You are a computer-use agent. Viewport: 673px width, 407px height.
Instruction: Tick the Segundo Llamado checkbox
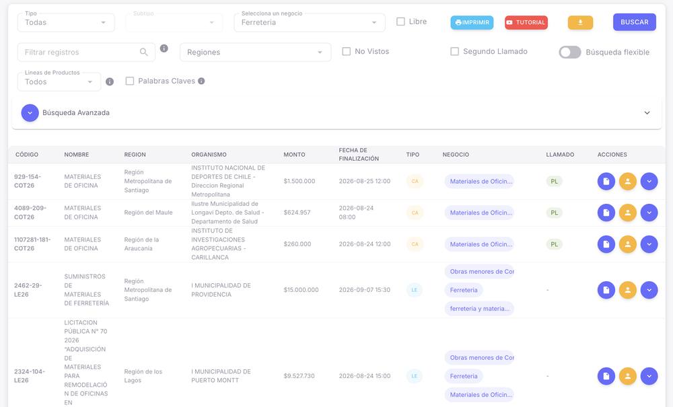point(454,52)
